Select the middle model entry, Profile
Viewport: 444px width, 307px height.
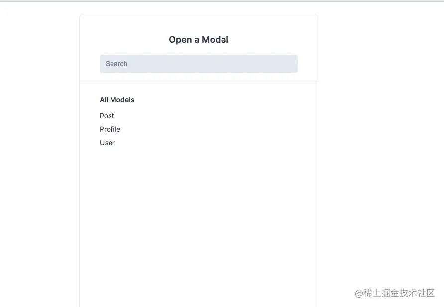[110, 129]
